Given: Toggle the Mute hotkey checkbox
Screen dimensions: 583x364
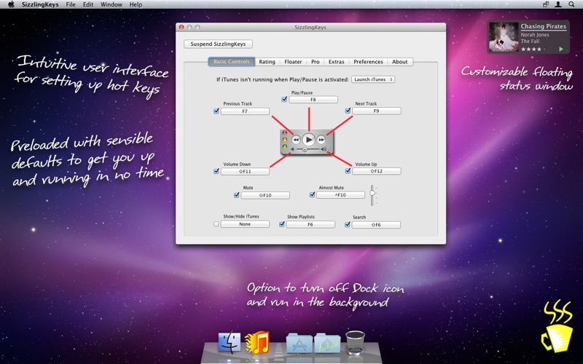Looking at the screenshot, I should click(x=236, y=195).
